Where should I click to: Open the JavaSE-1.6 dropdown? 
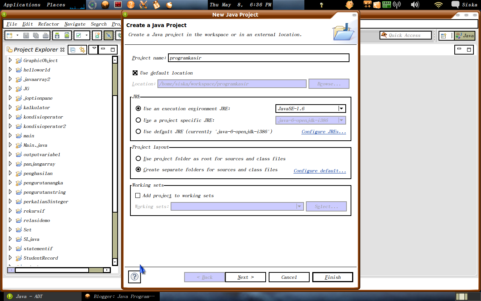point(341,108)
